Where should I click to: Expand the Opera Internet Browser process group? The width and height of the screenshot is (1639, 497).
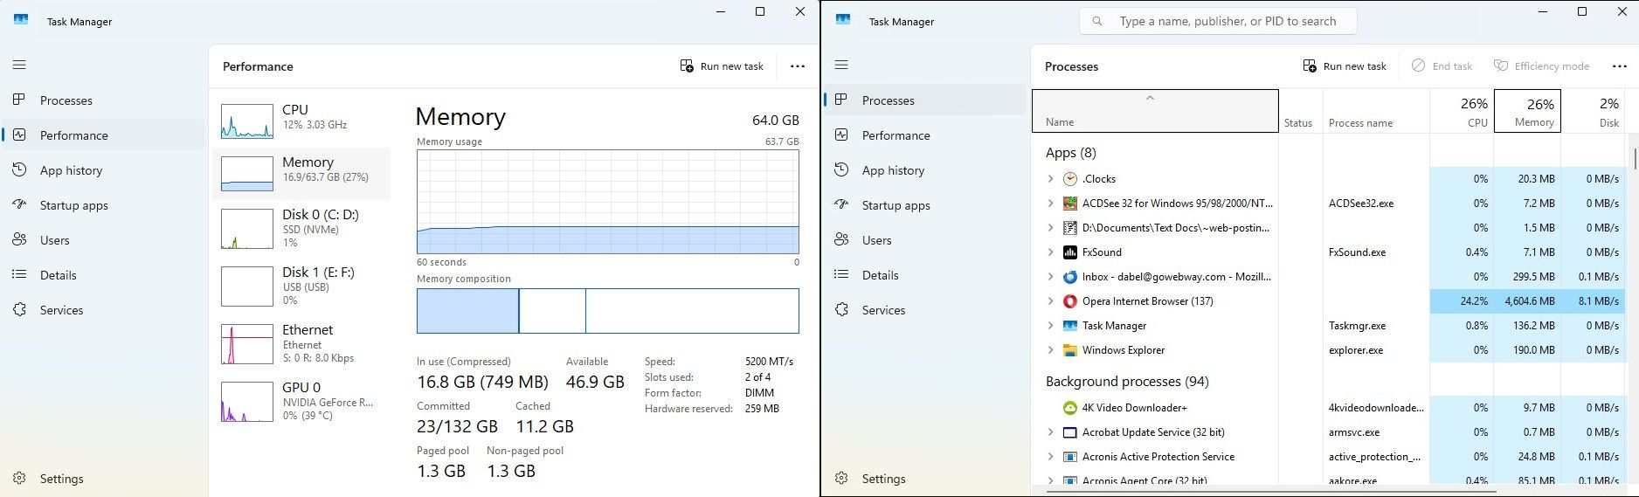tap(1050, 301)
